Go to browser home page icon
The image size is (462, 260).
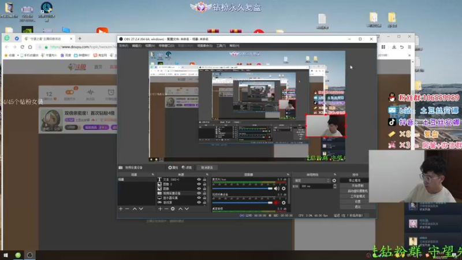coord(30,47)
